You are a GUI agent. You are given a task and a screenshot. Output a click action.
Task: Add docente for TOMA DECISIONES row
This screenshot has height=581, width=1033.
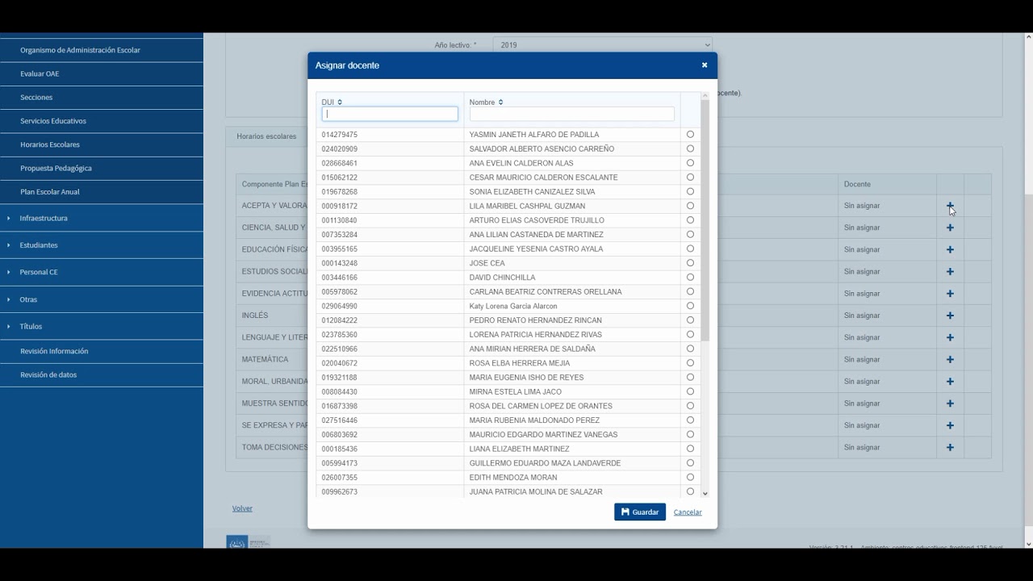[x=950, y=447]
